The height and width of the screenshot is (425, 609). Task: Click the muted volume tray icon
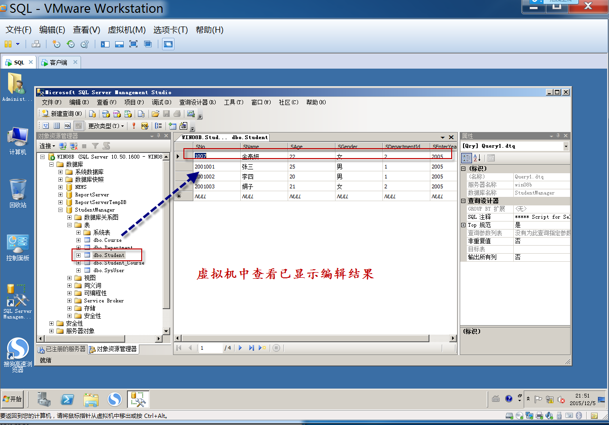point(561,400)
